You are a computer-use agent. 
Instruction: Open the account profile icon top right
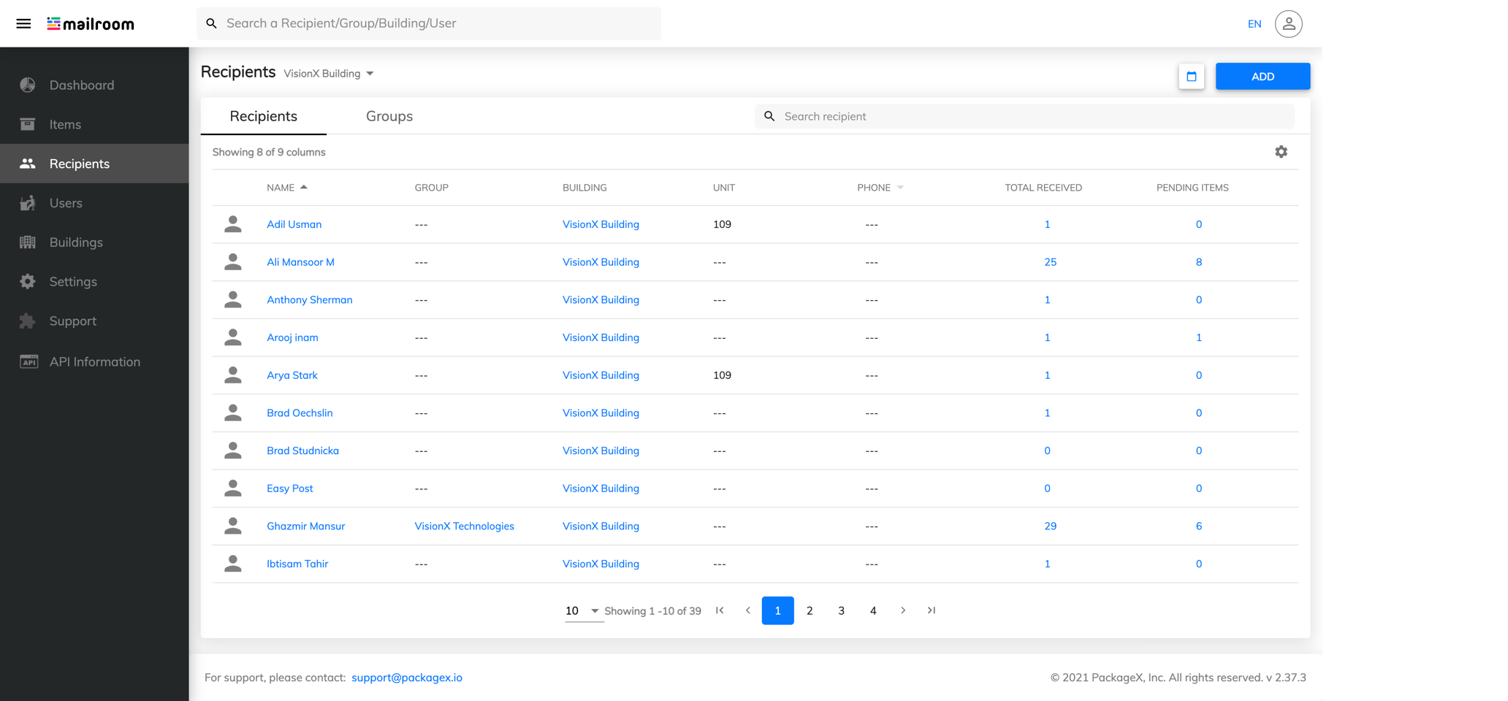click(x=1288, y=23)
